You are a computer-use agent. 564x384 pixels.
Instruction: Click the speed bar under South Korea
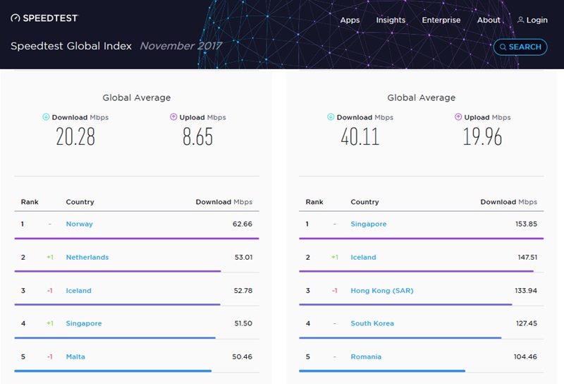[400, 338]
